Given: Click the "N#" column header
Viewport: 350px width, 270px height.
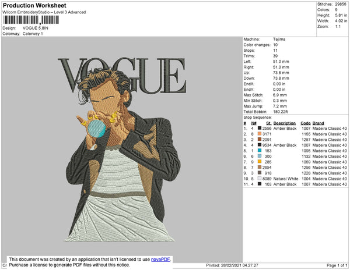Looking at the screenshot, I should tap(254, 123).
